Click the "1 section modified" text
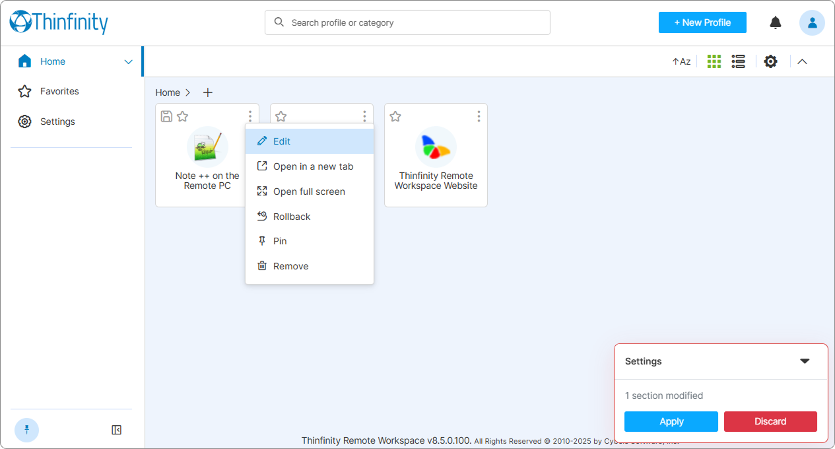This screenshot has width=835, height=449. [664, 396]
